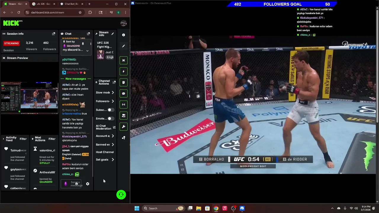
Task: Pop out the Session Info panel
Action: pos(54,34)
